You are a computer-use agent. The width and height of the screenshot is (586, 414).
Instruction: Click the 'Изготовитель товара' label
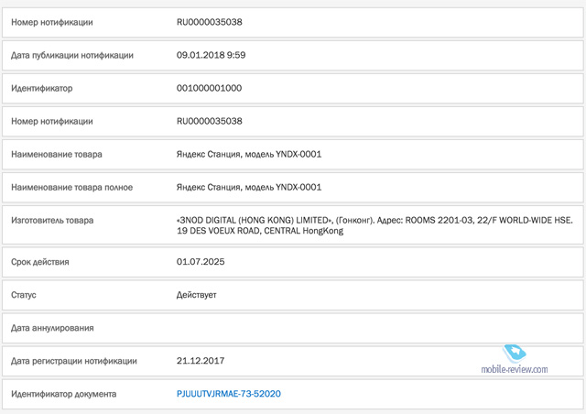52,220
